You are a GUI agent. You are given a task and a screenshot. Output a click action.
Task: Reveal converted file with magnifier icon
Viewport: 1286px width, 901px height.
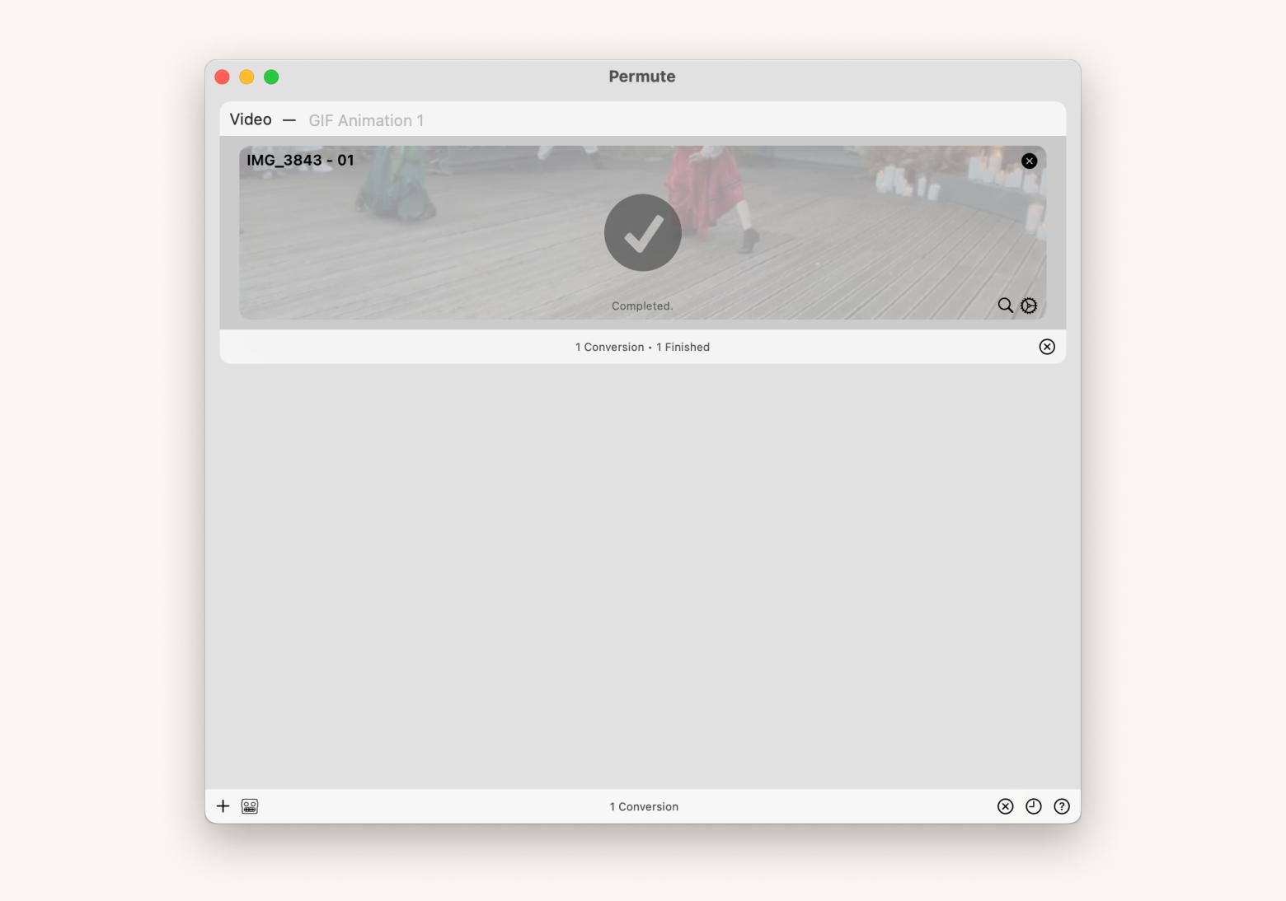(1005, 306)
